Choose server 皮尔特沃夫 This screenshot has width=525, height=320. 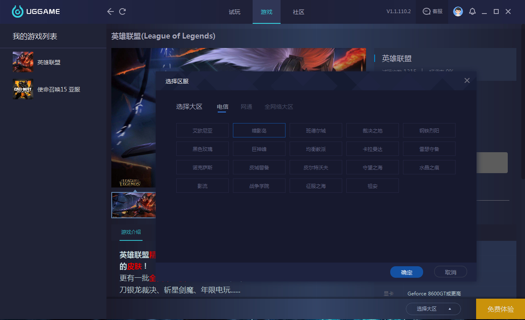316,167
